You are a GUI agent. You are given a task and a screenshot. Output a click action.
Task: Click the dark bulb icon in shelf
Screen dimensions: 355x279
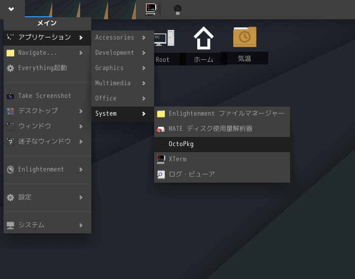(x=177, y=10)
